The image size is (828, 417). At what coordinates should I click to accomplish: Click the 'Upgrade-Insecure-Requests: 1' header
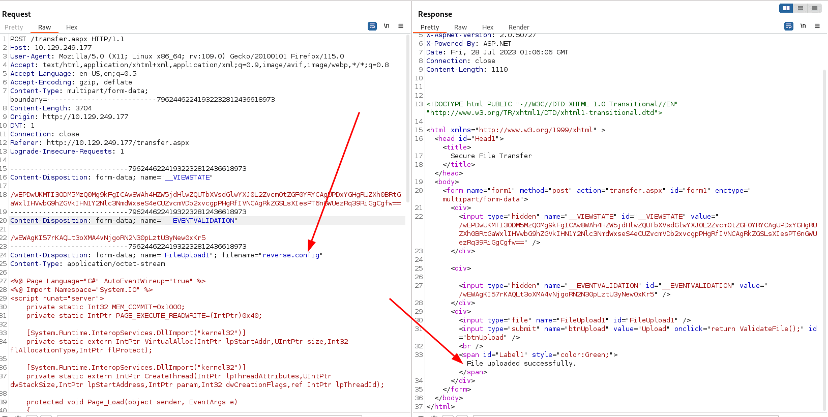click(67, 152)
